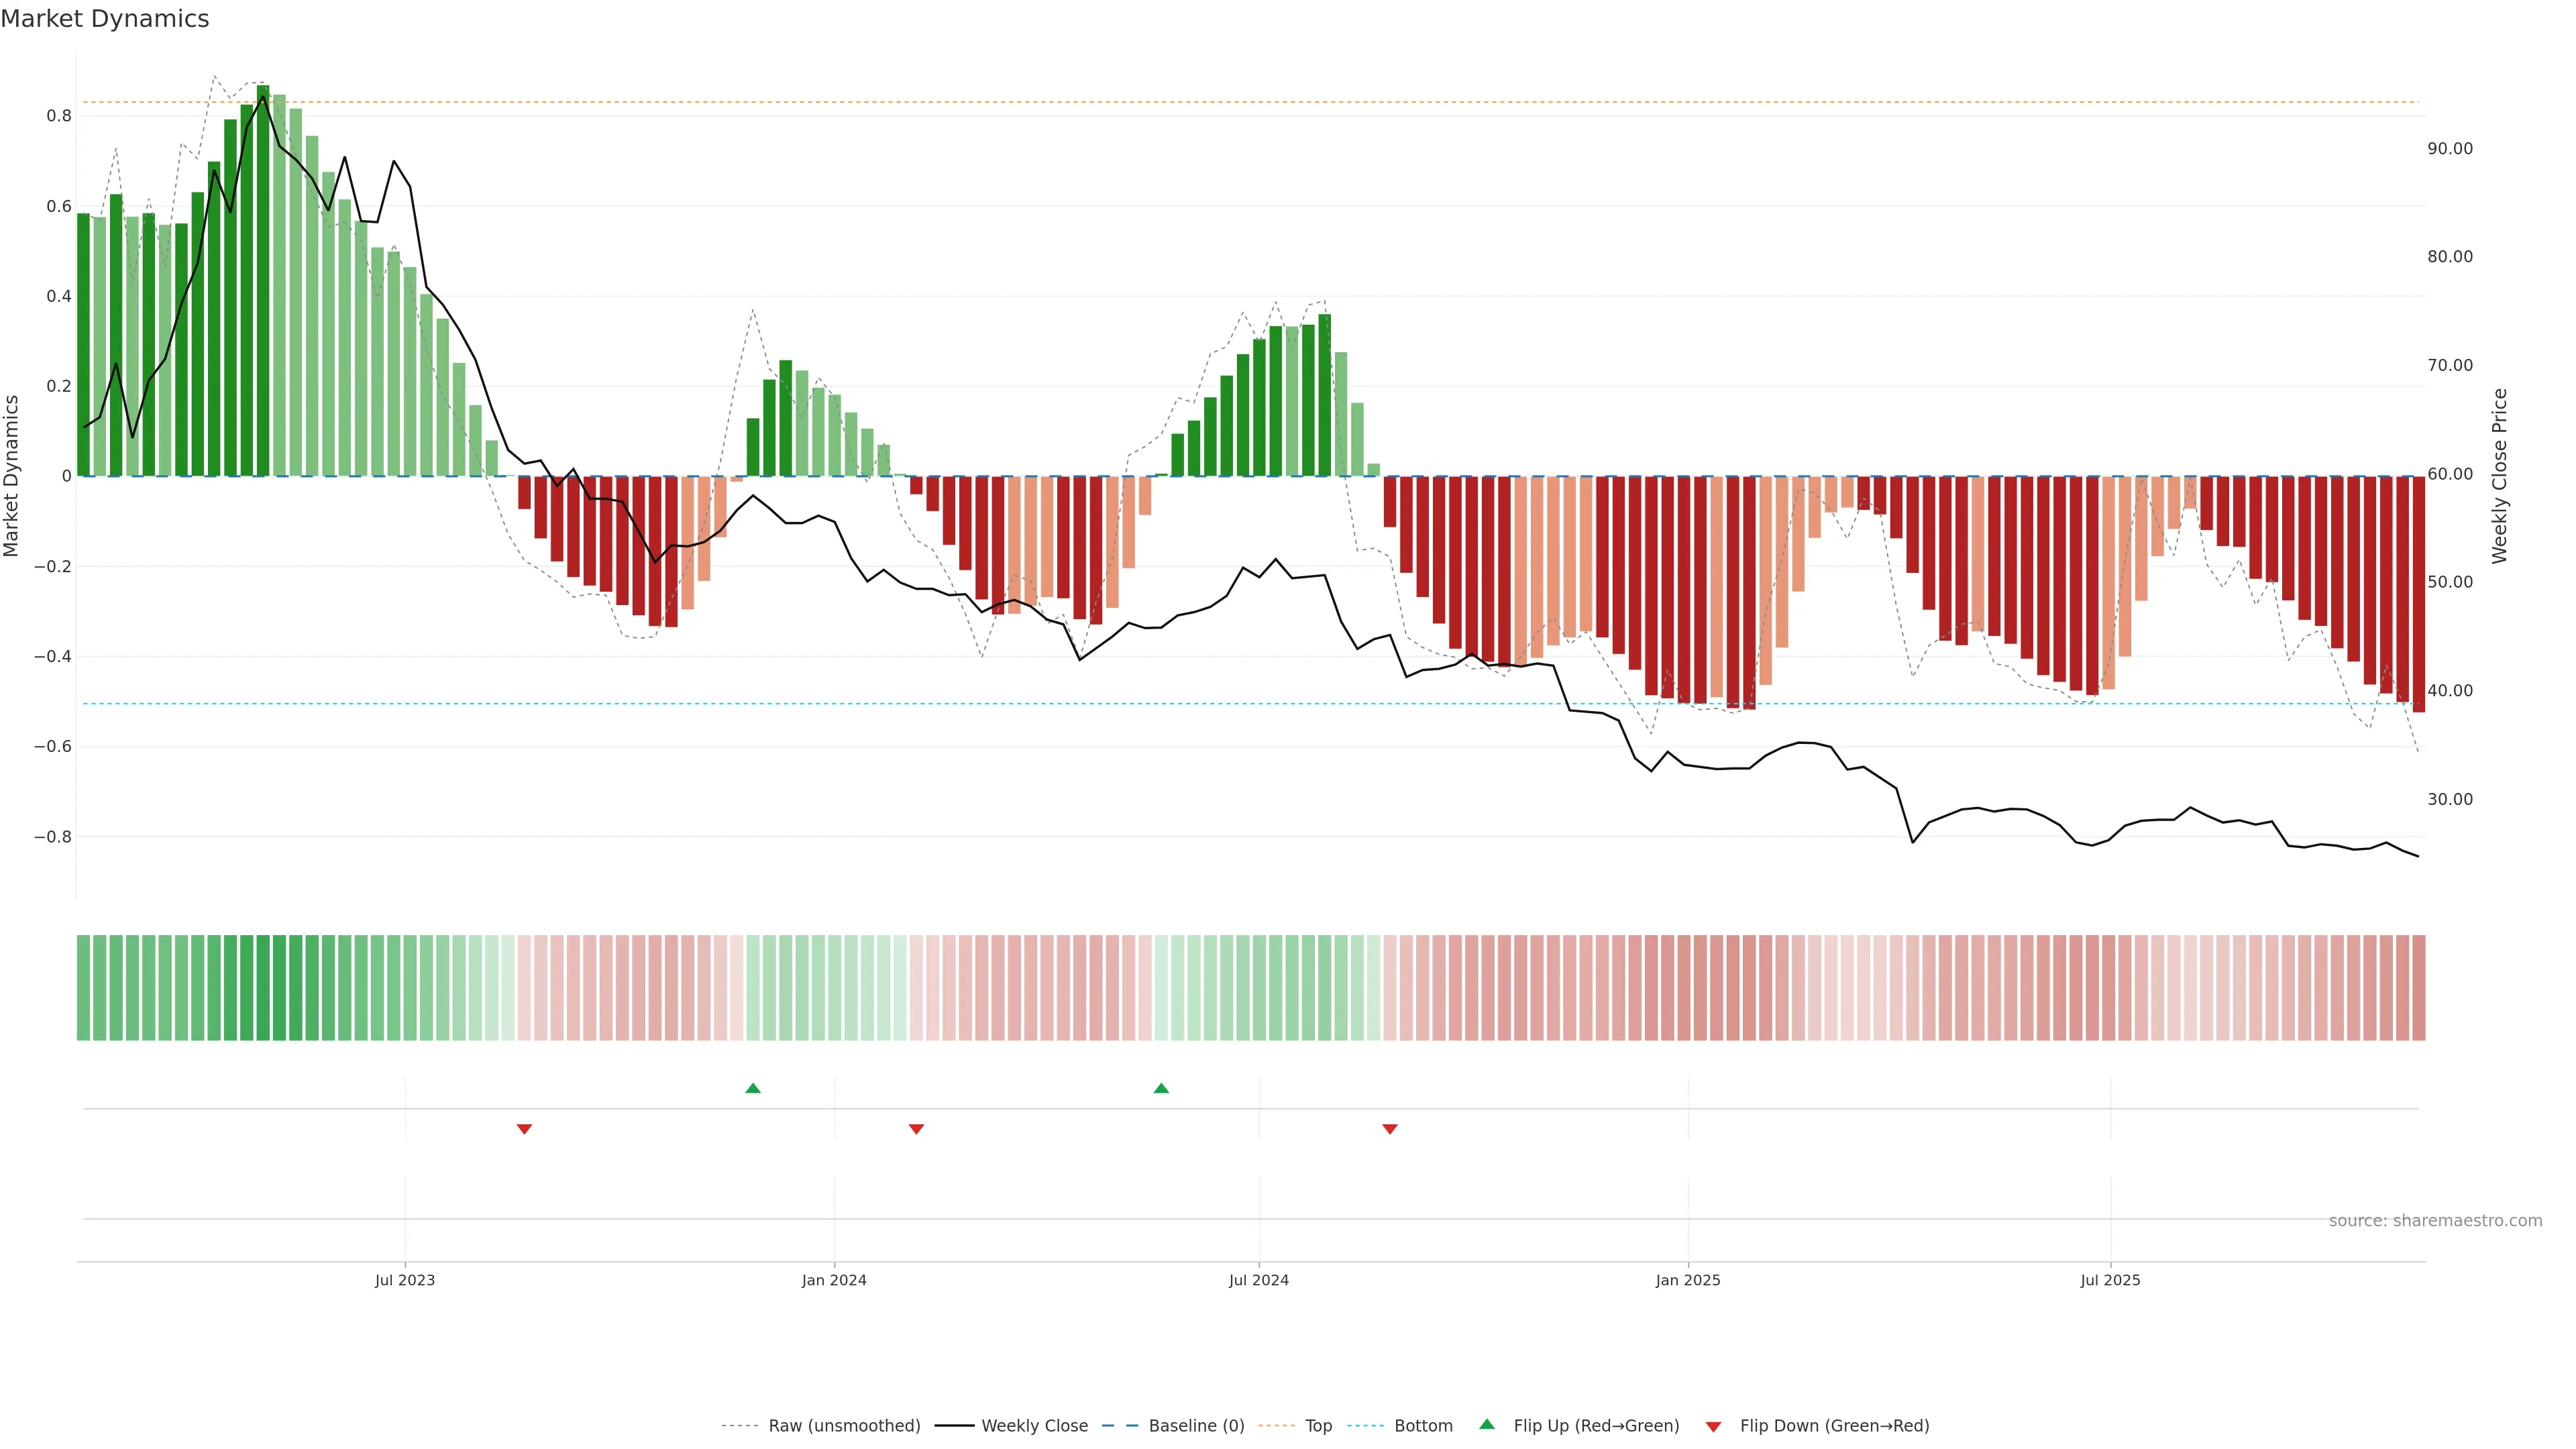Click the last red bar at the right edge
Viewport: 2576px width, 1449px height.
click(2418, 594)
